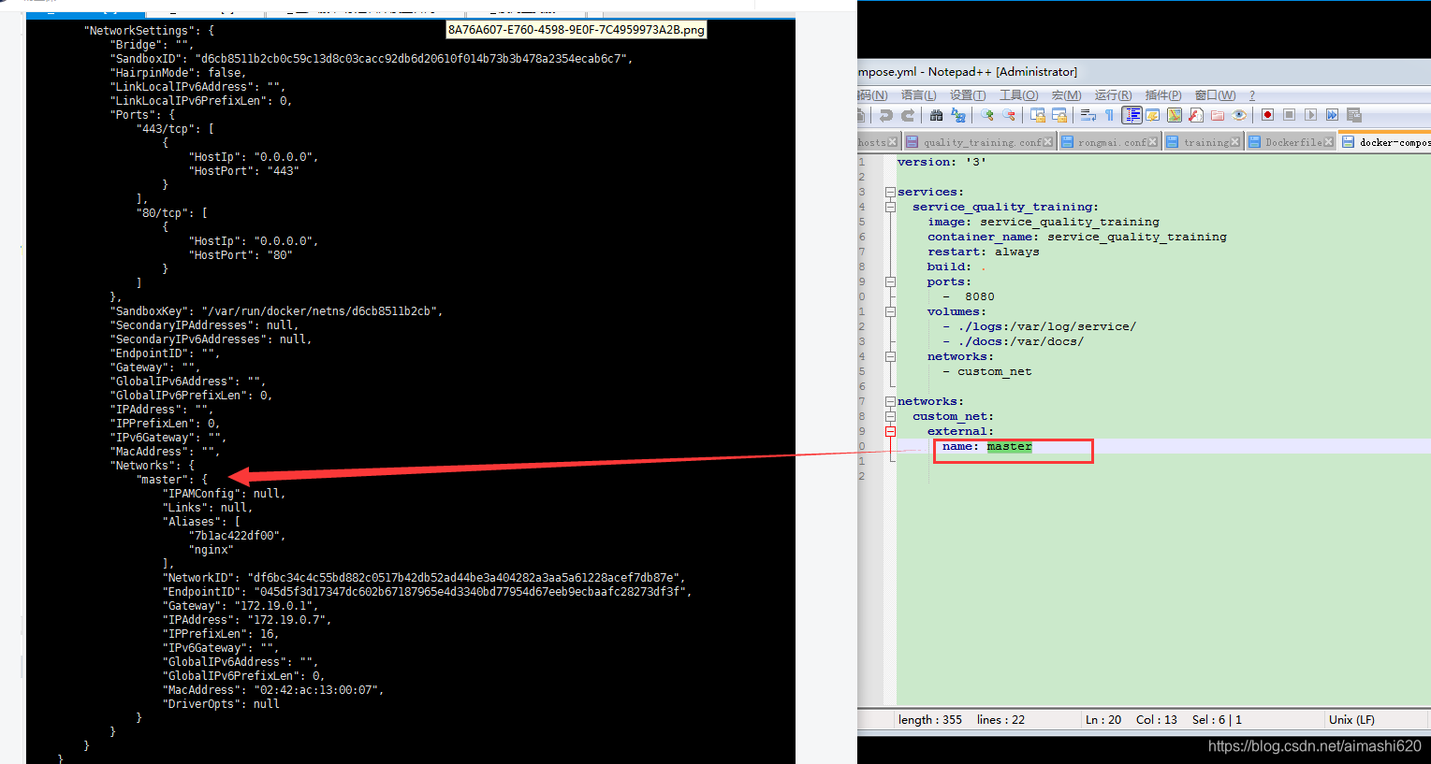The height and width of the screenshot is (764, 1431).
Task: Open the Document Map icon
Action: 1174,115
